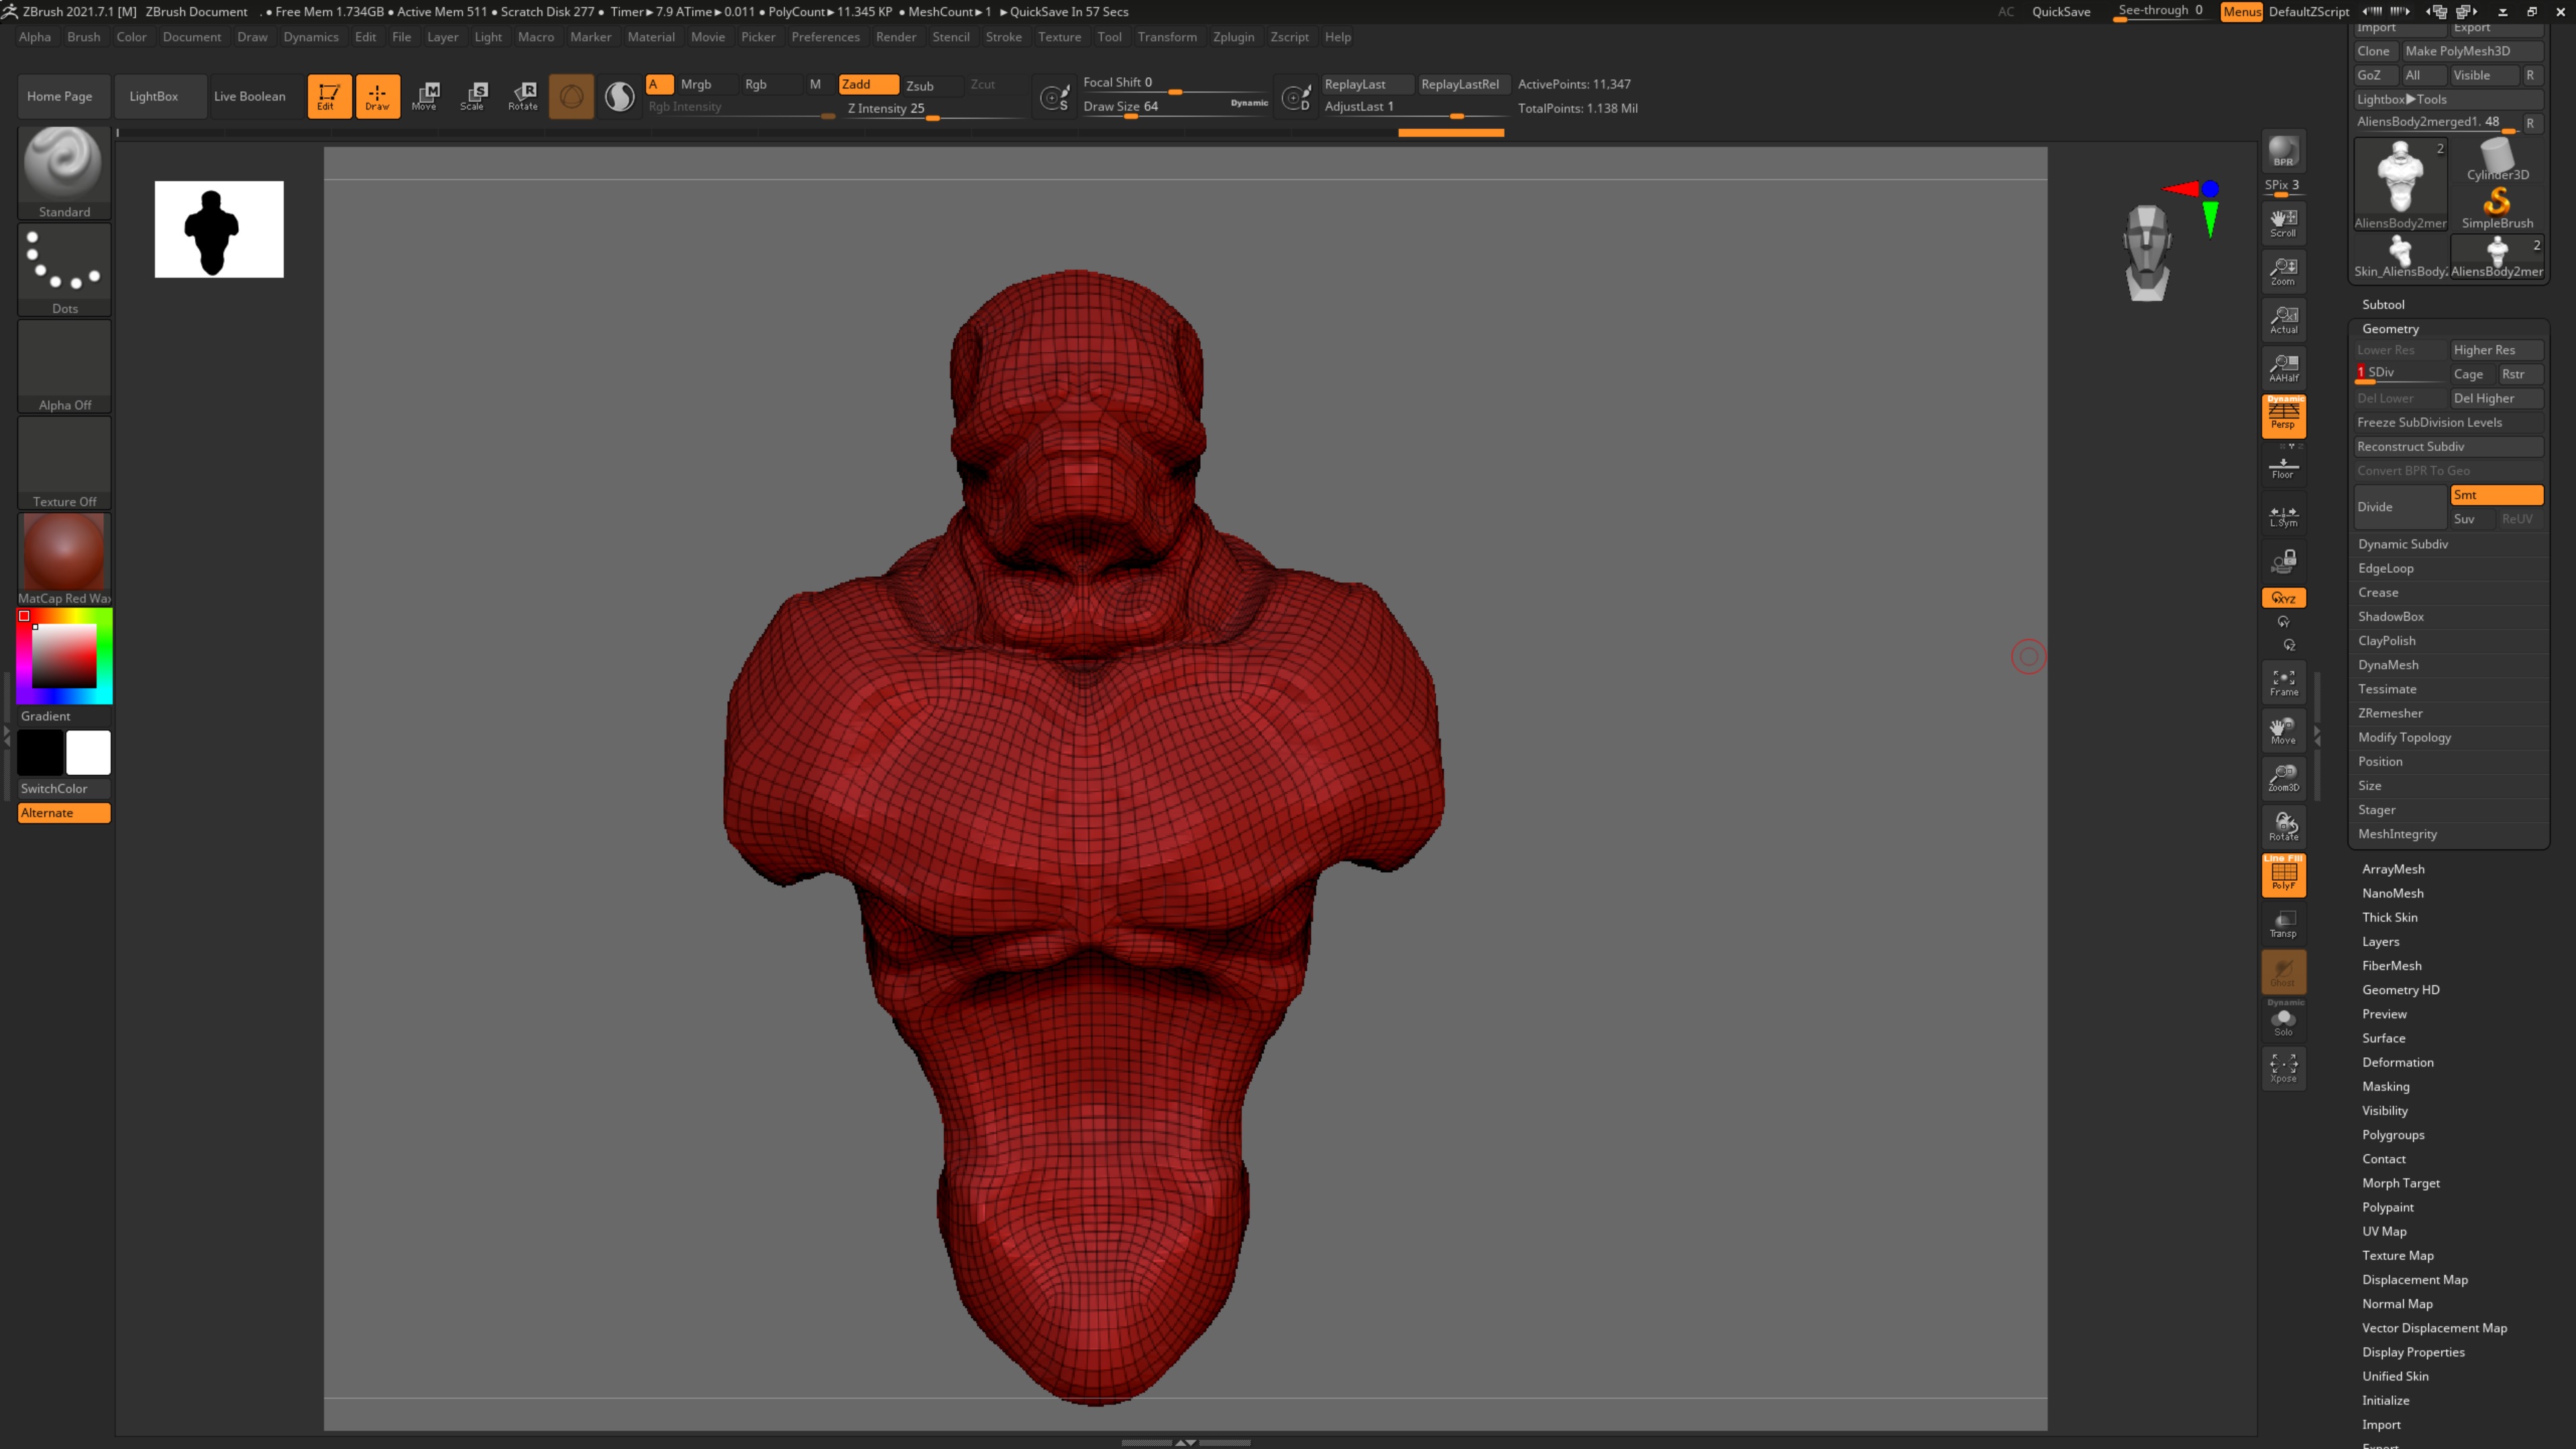The height and width of the screenshot is (1449, 2576).
Task: Toggle the PolyF wireframe display icon
Action: coord(2283,875)
